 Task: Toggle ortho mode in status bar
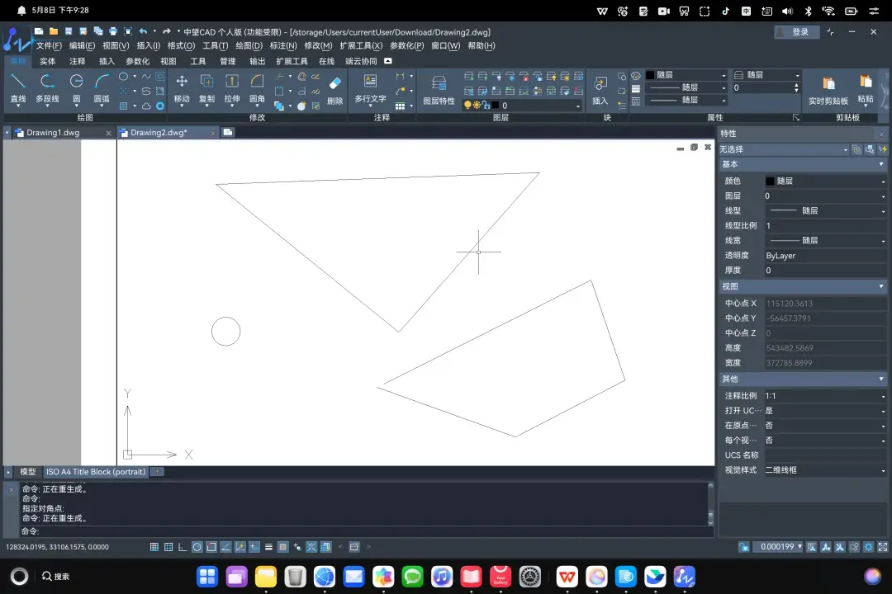183,547
